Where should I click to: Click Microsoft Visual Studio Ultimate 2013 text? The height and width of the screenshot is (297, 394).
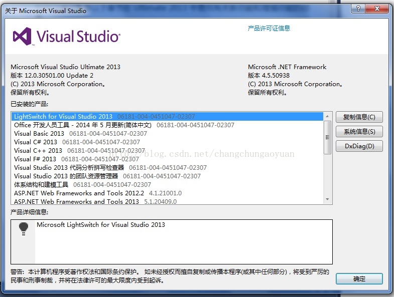pyautogui.click(x=65, y=67)
